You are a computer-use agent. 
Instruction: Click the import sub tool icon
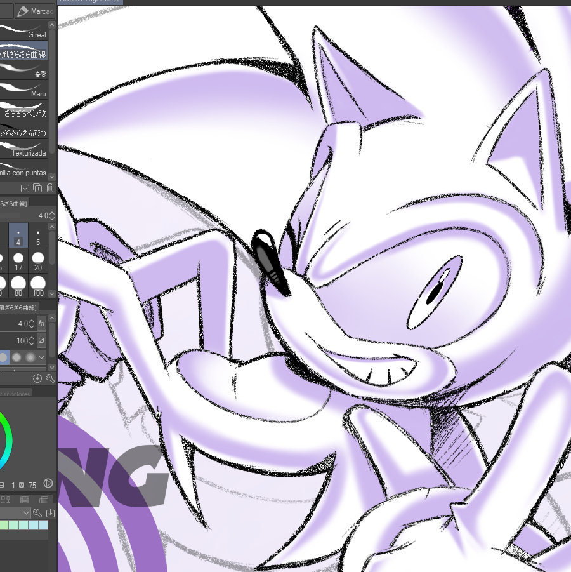click(x=25, y=188)
